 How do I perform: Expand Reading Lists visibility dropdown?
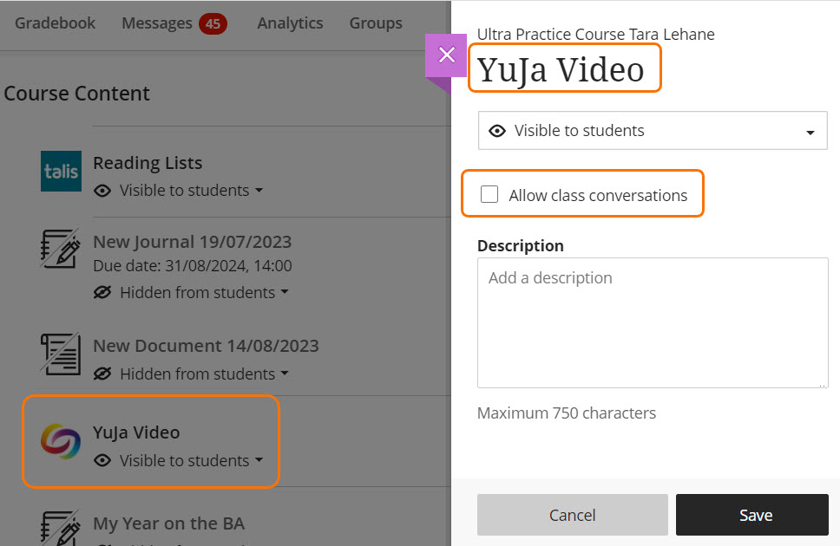pyautogui.click(x=191, y=191)
